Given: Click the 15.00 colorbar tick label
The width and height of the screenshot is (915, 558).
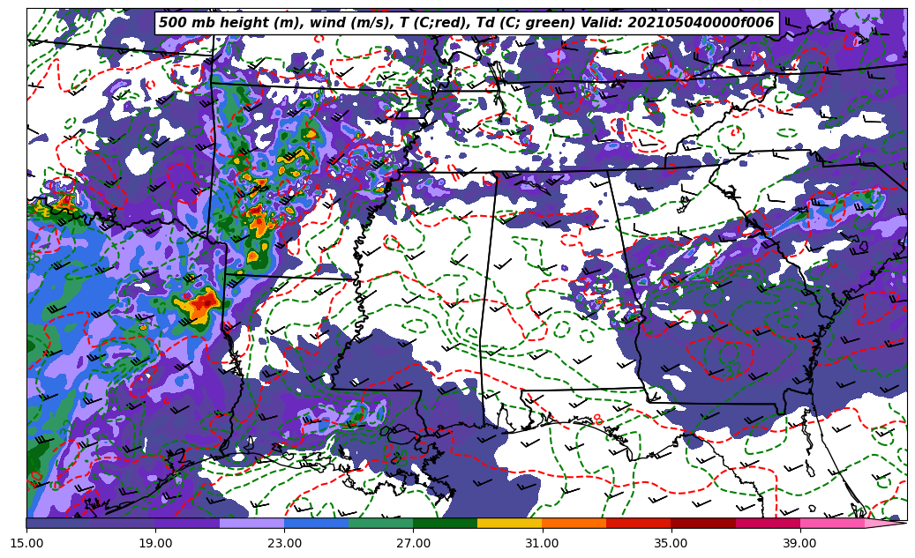Looking at the screenshot, I should tap(26, 543).
